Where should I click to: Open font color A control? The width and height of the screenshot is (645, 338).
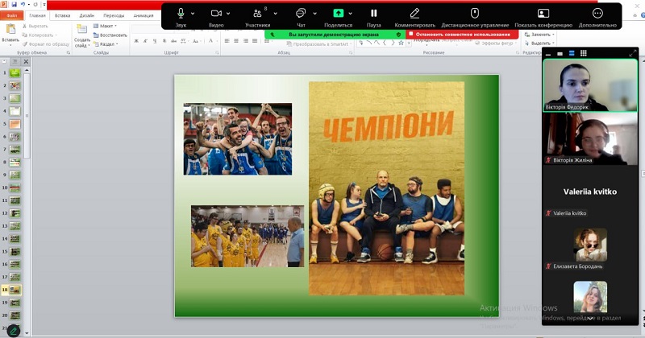(210, 41)
